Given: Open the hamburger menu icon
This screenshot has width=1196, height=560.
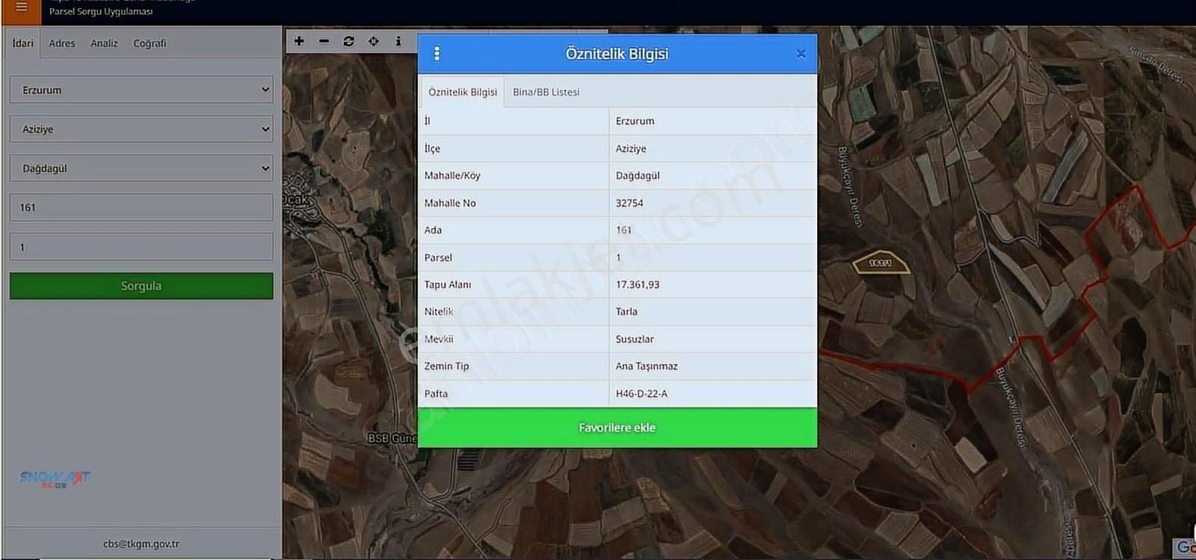Looking at the screenshot, I should (21, 7).
